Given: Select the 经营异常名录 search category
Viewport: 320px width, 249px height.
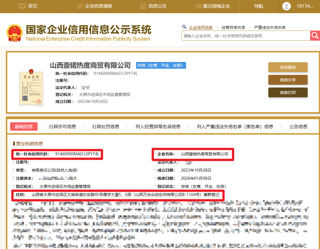Looking at the screenshot, I should coord(233,27).
